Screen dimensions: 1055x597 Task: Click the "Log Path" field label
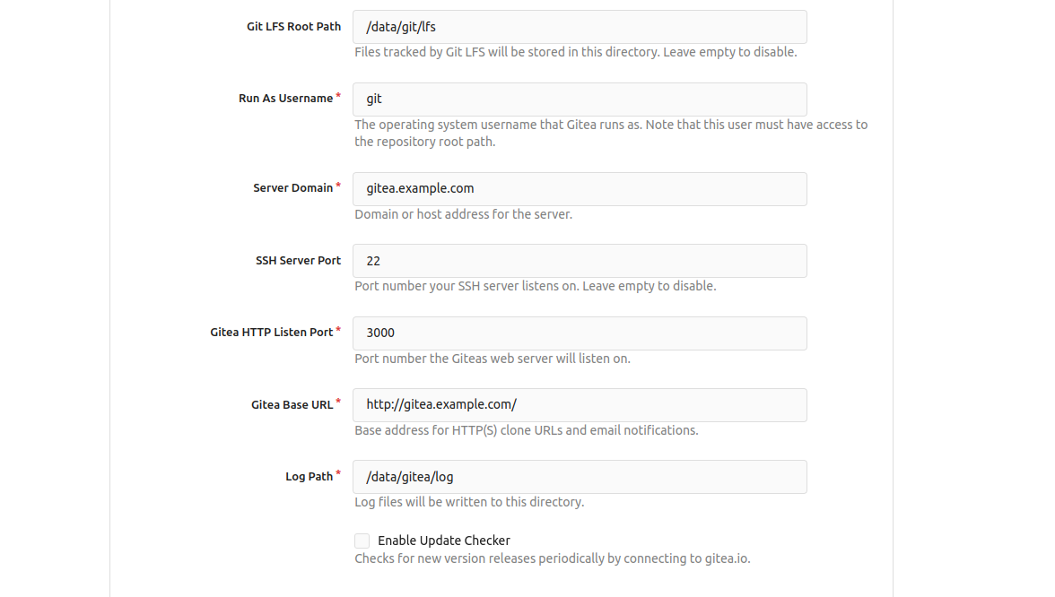309,477
